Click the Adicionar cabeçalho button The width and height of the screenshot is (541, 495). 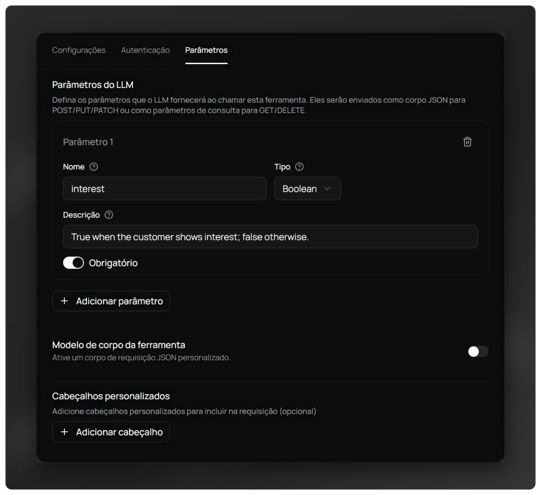pyautogui.click(x=111, y=432)
